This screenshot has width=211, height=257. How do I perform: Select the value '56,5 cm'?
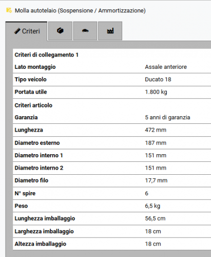coord(155,218)
